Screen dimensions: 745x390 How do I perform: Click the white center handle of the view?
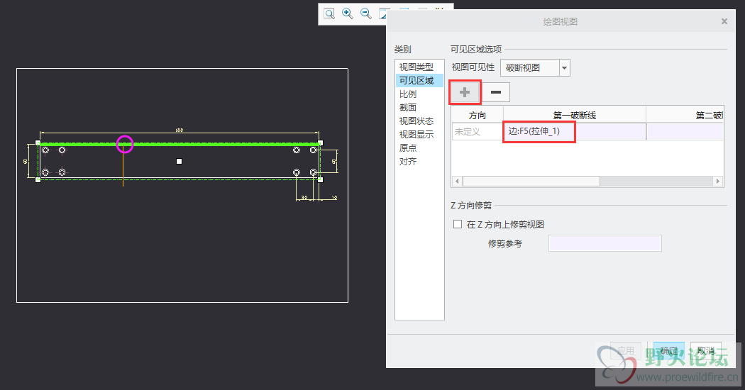[x=179, y=162]
